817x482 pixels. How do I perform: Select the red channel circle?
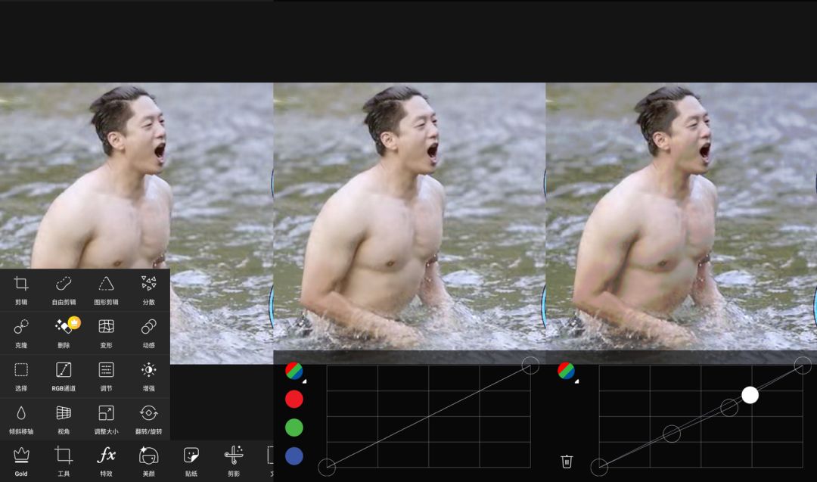(294, 399)
